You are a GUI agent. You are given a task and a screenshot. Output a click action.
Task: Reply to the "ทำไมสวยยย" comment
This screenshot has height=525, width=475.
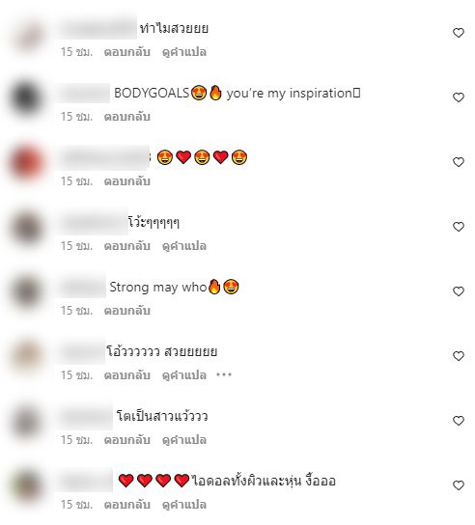[x=127, y=52]
